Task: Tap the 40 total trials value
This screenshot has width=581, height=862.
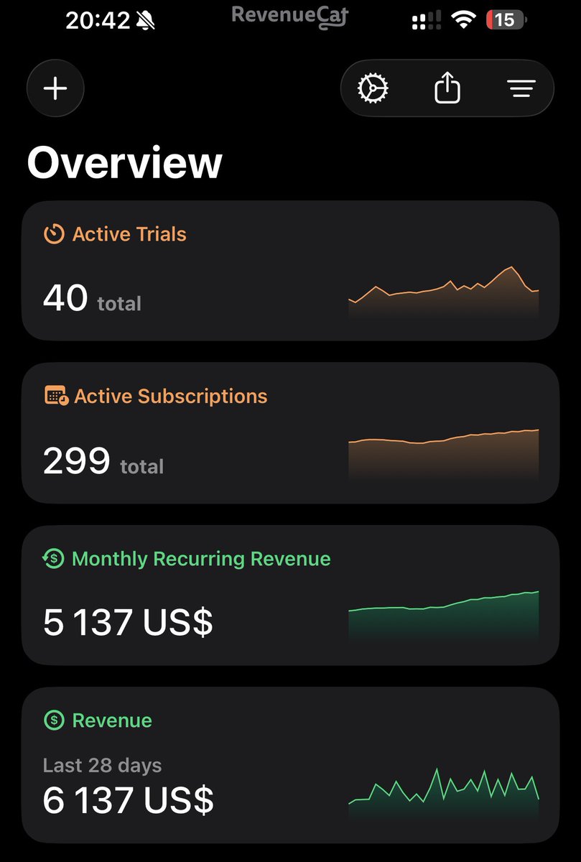Action: pyautogui.click(x=92, y=298)
